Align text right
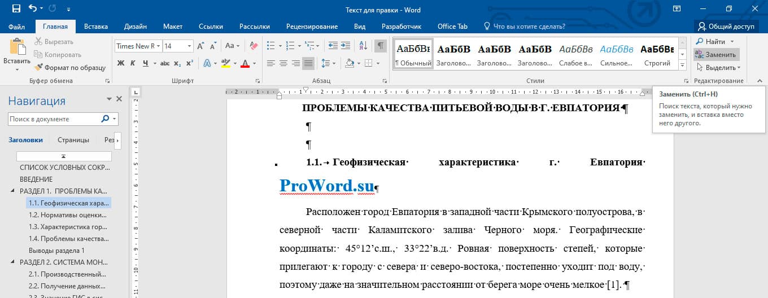The height and width of the screenshot is (298, 768). [296, 63]
